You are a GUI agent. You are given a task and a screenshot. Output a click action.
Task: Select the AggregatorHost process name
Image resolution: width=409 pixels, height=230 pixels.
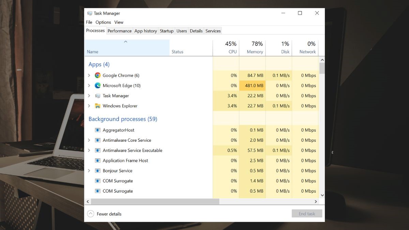(119, 130)
